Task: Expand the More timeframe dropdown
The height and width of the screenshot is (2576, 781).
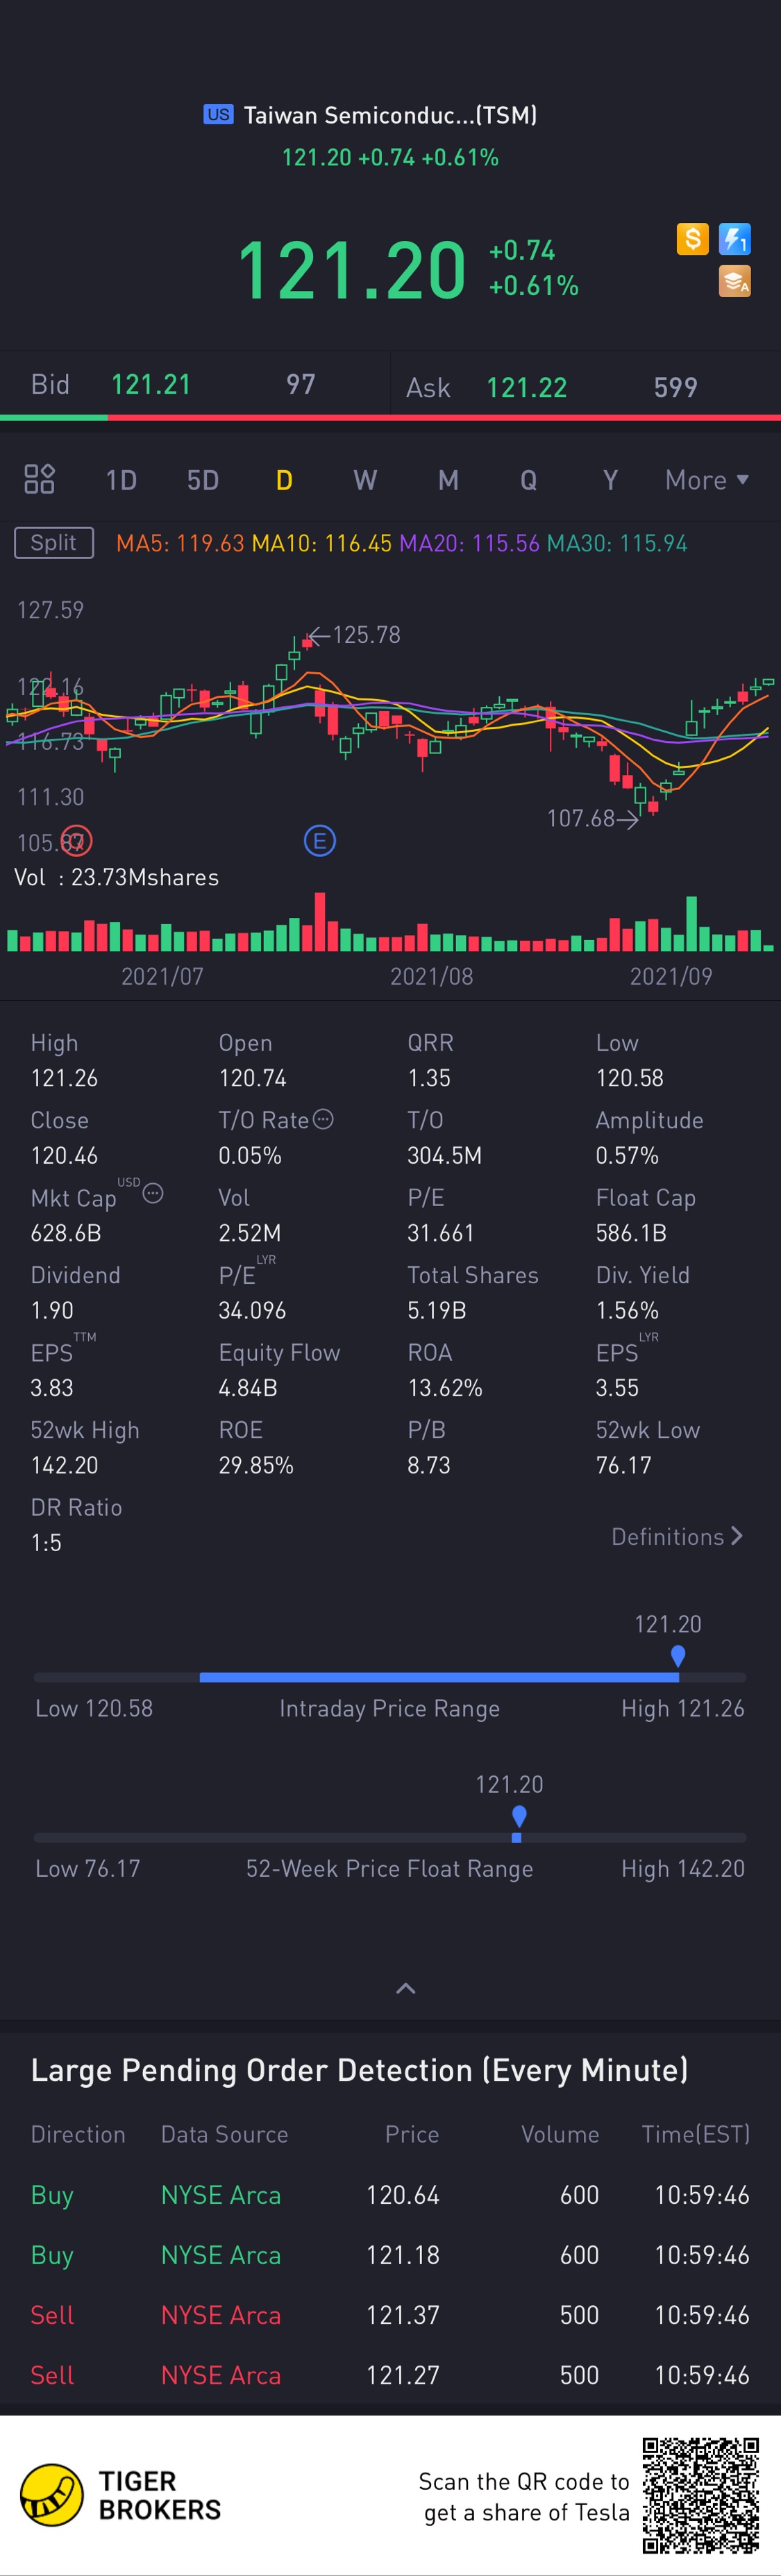Action: coord(707,480)
